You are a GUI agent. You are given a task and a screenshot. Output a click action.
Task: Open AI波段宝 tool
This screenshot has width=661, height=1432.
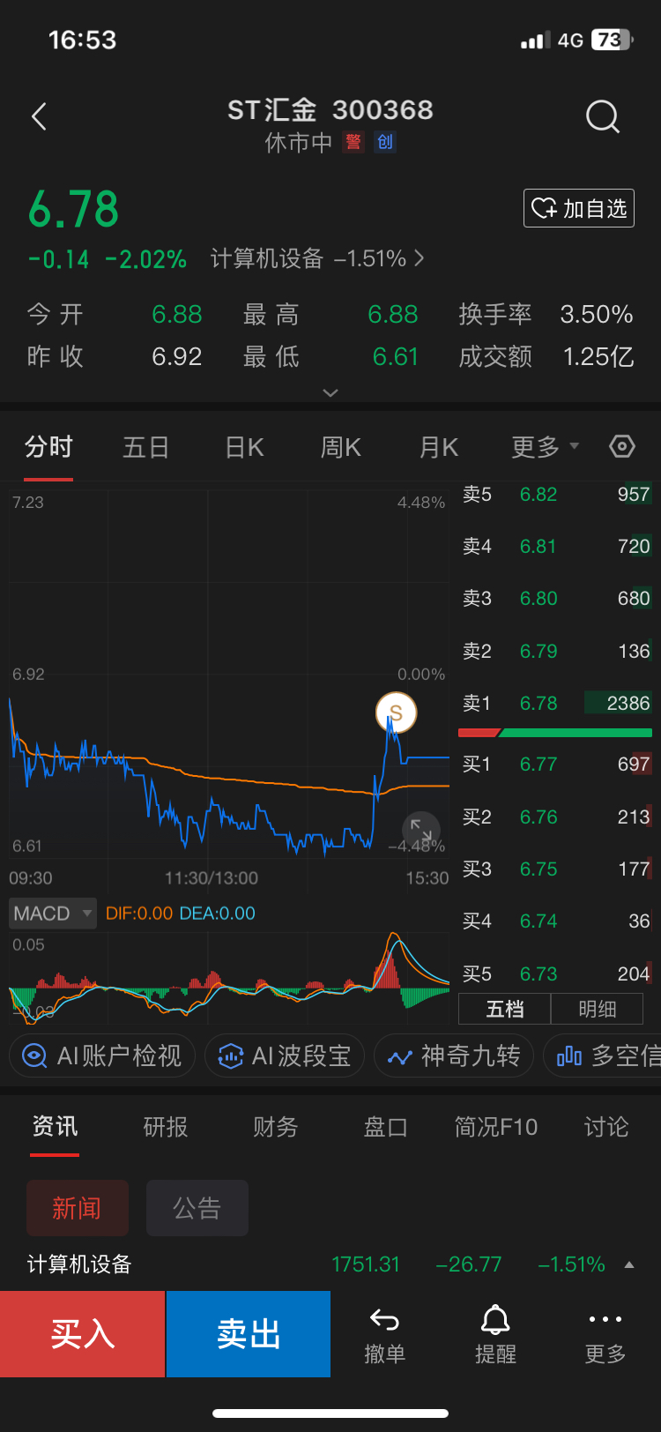pos(285,1055)
